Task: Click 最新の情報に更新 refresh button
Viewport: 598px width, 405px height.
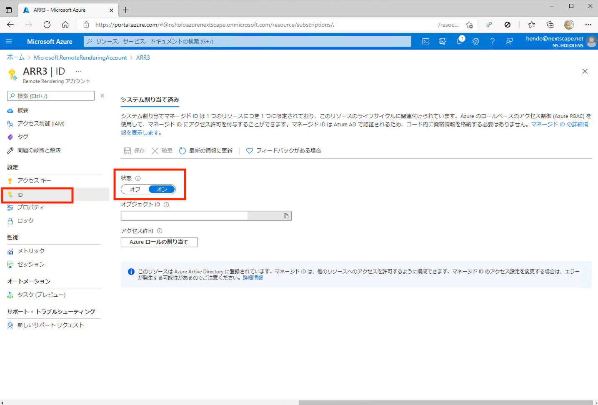Action: click(x=205, y=151)
